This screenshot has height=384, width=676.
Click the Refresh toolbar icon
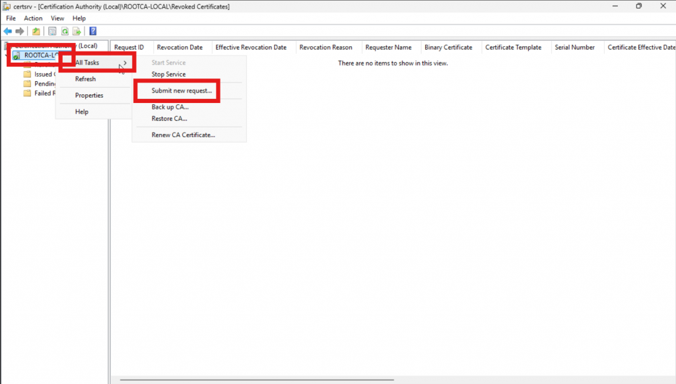65,31
